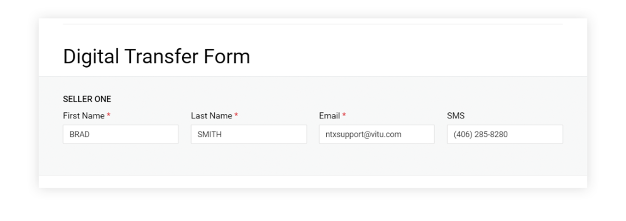Viewport: 626px width, 221px height.
Task: Click the gap between First and Last Name fields
Action: [185, 134]
